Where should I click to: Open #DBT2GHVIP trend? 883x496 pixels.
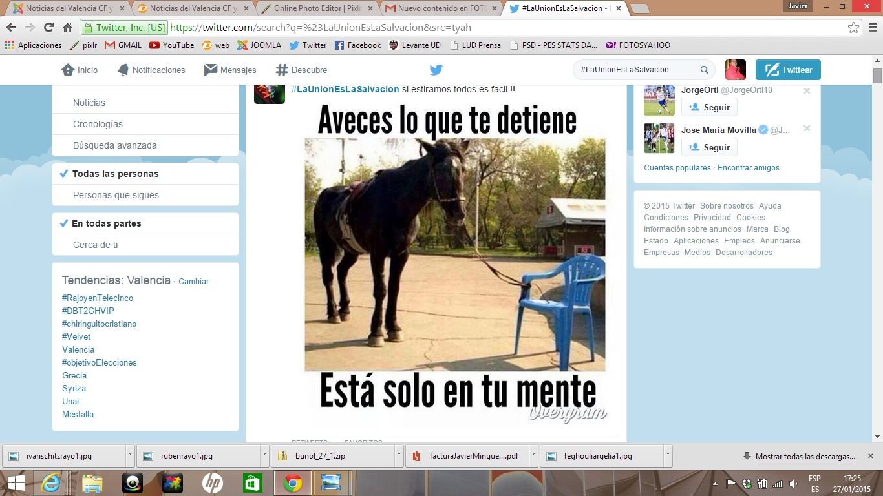click(88, 311)
